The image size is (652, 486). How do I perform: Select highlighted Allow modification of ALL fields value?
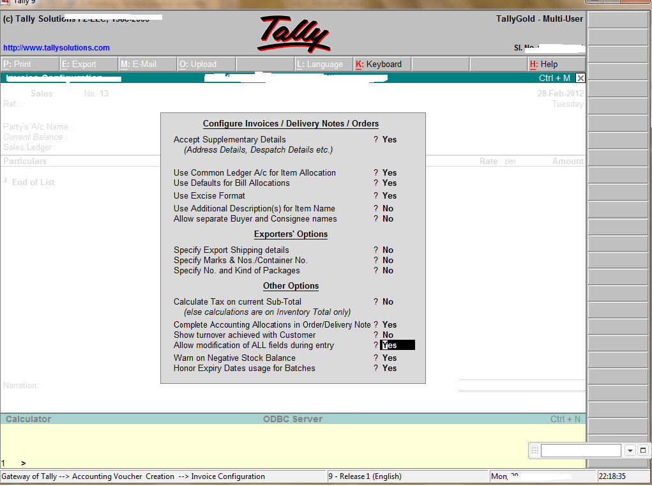(x=397, y=345)
